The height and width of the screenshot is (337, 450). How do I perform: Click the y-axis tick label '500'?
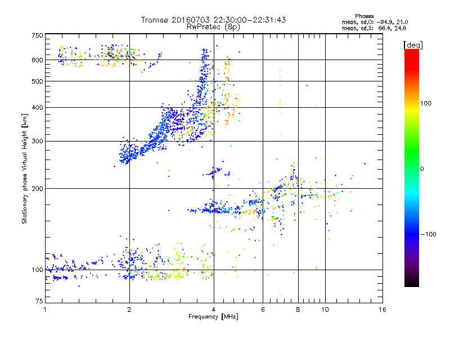(37, 81)
